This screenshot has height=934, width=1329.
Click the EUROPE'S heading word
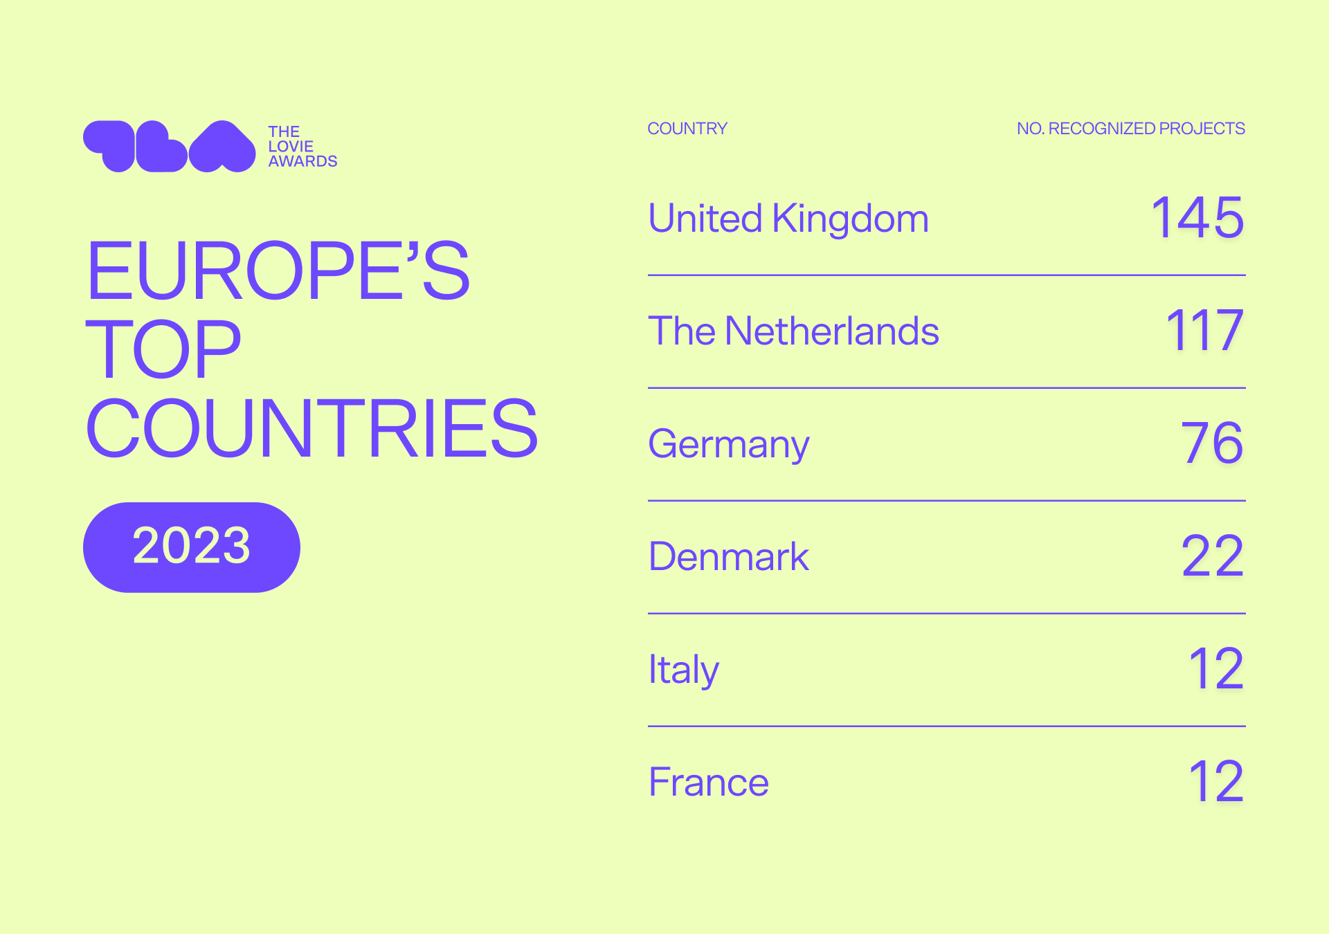(x=278, y=271)
